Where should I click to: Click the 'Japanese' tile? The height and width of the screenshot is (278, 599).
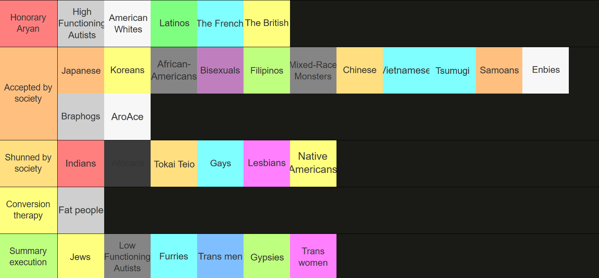pos(81,70)
